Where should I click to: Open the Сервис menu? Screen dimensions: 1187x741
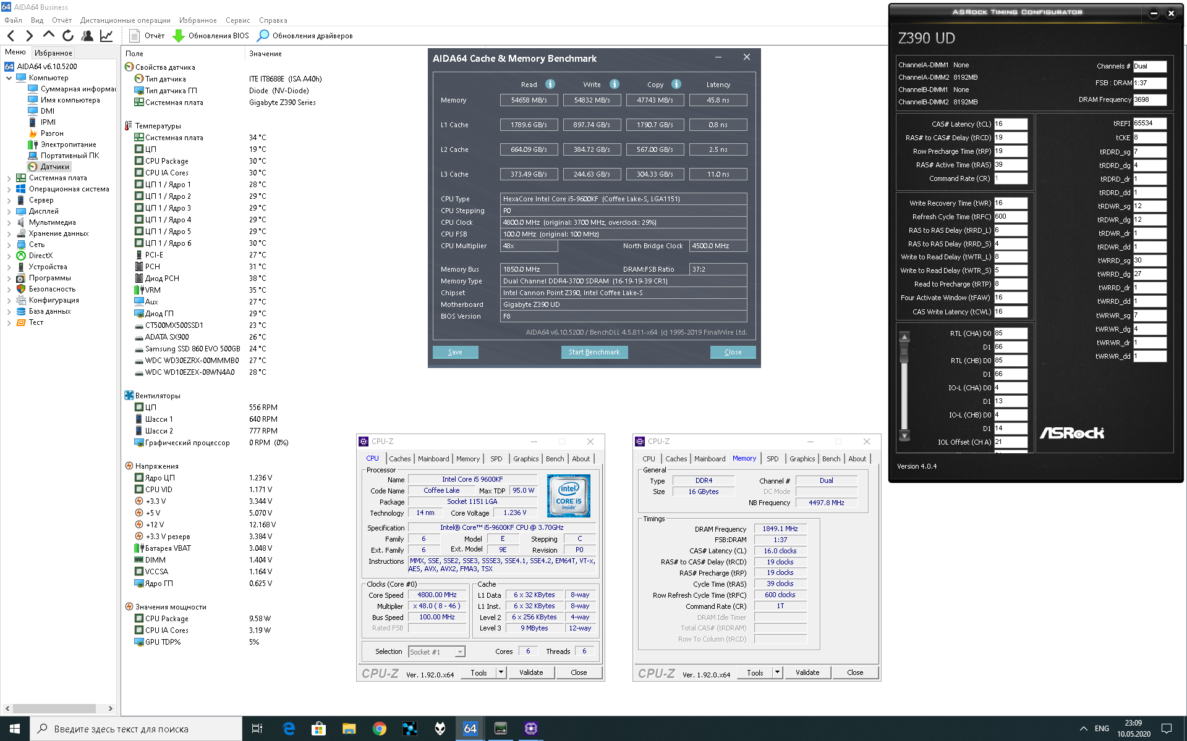237,20
